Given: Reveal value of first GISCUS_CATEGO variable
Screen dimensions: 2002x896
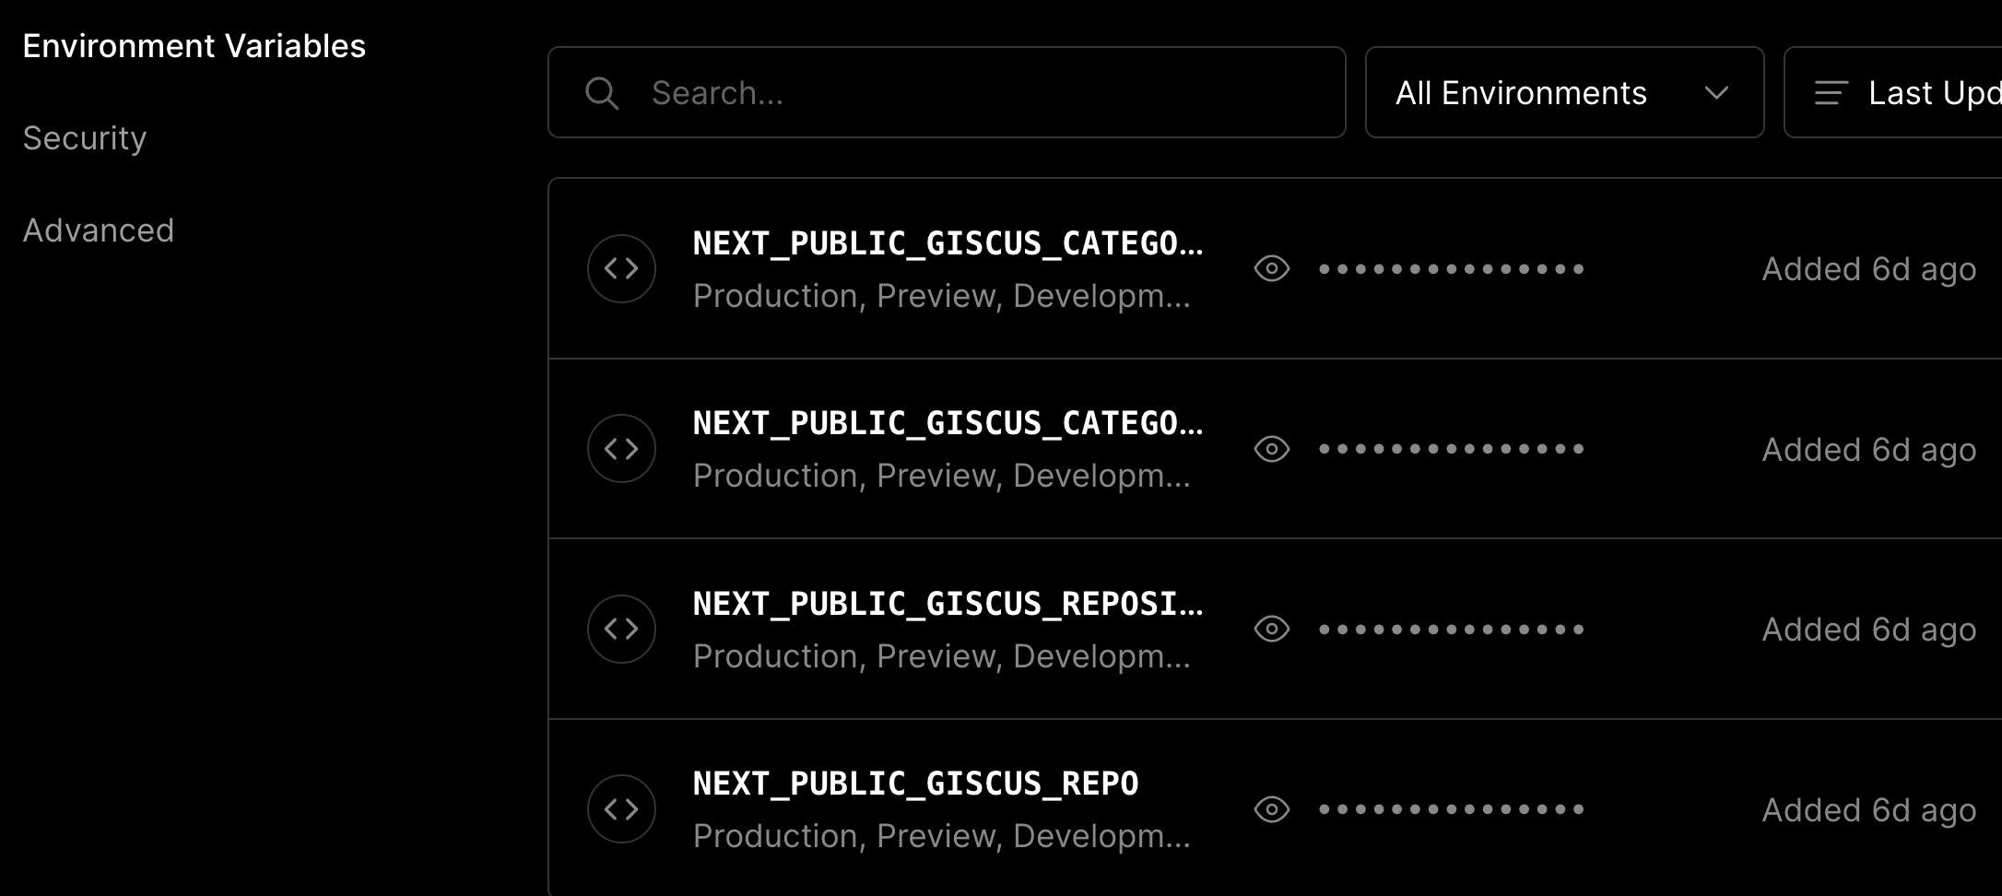Looking at the screenshot, I should 1272,268.
